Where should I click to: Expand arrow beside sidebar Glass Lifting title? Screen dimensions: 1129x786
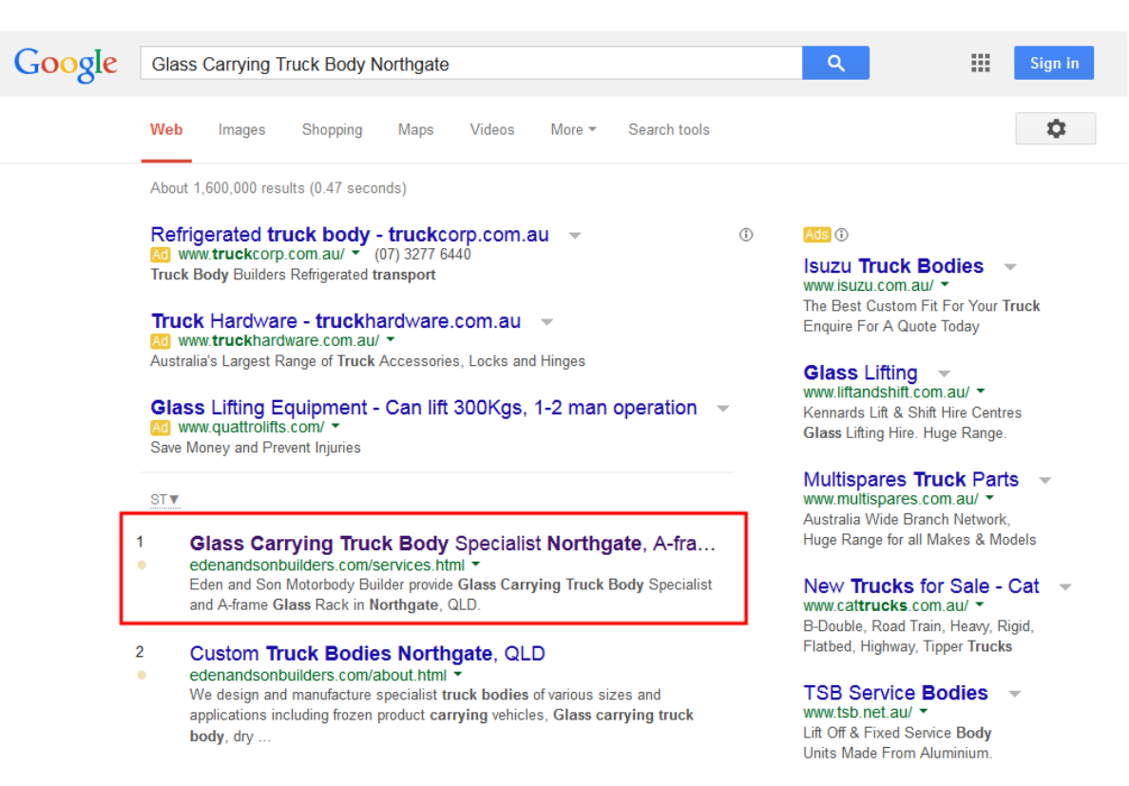click(944, 374)
